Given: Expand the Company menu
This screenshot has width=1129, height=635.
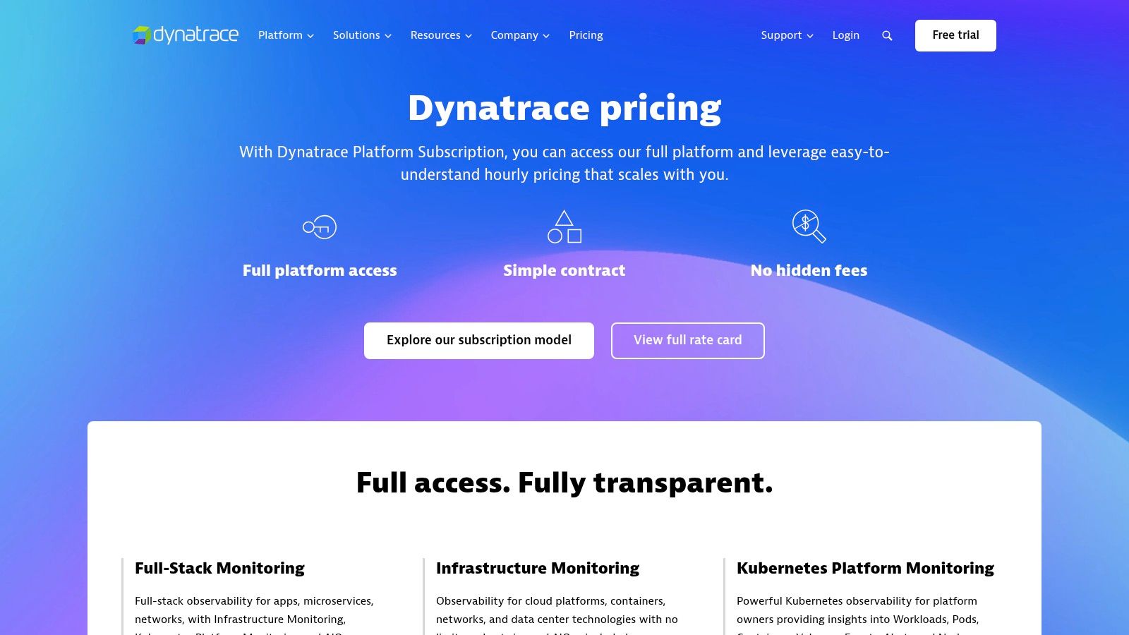Looking at the screenshot, I should [520, 35].
